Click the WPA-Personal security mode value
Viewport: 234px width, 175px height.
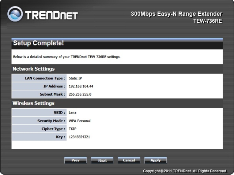[x=79, y=120]
